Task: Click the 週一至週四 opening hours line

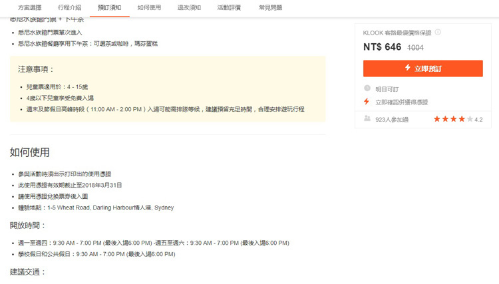Action: tap(154, 243)
